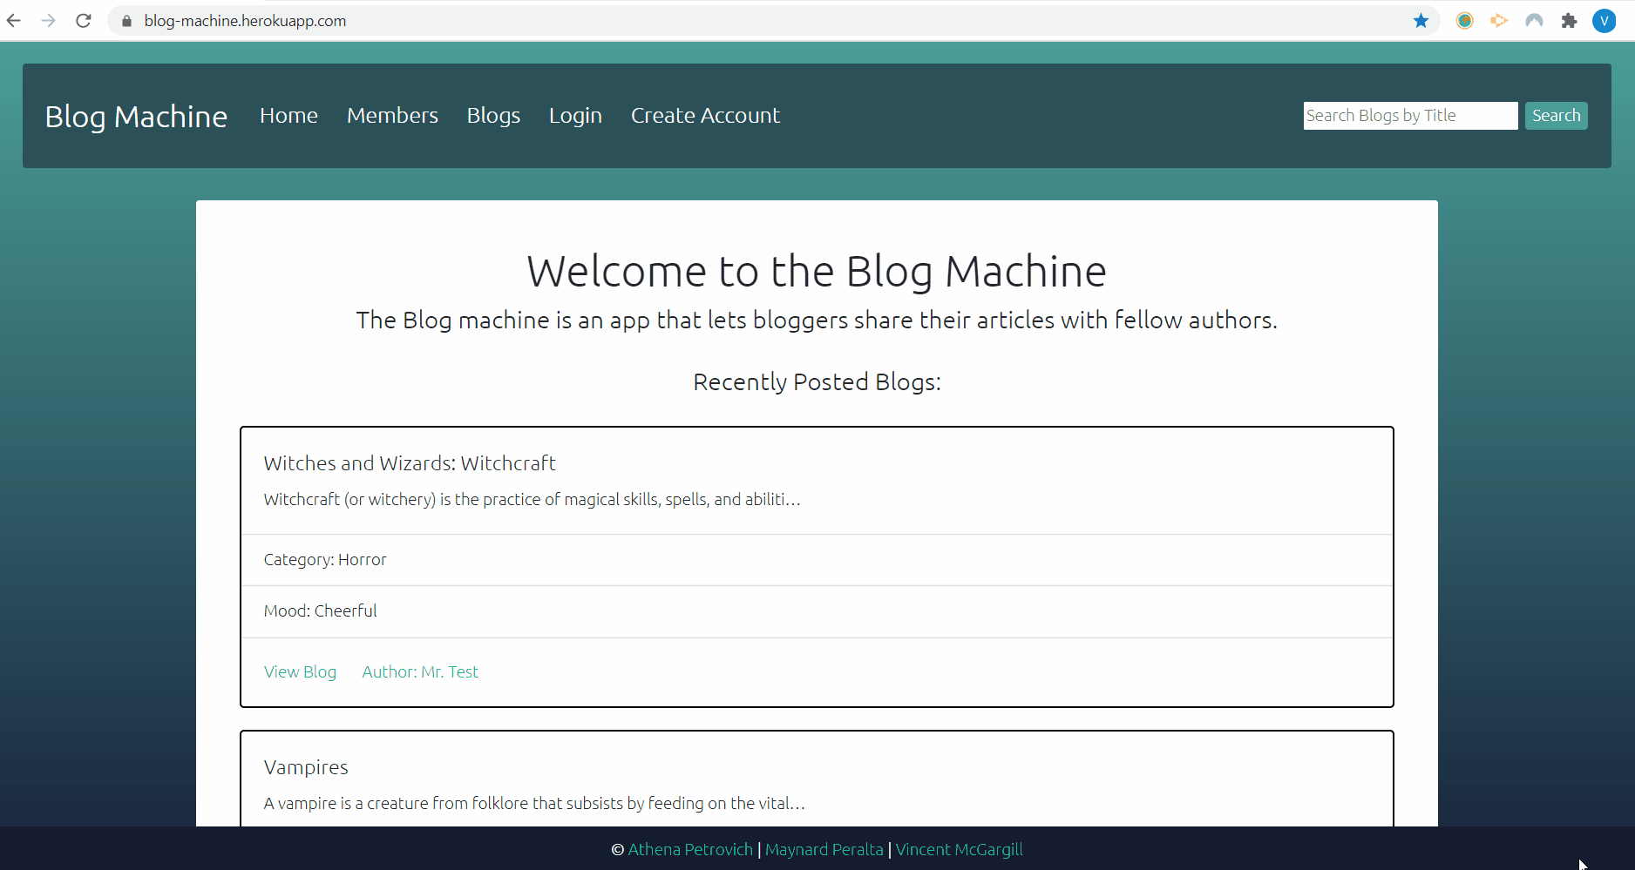The width and height of the screenshot is (1635, 870).
Task: Click the 'Category: Horror' row
Action: (x=817, y=560)
